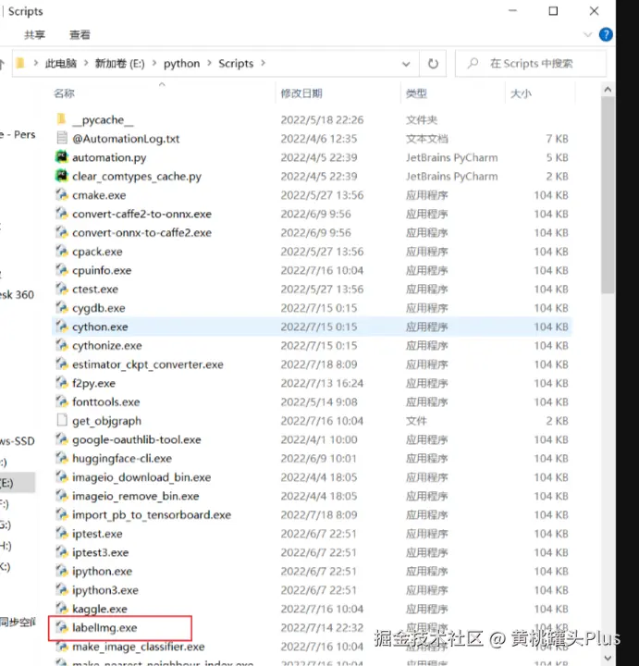Click the cythonize.exe file icon

coord(62,345)
